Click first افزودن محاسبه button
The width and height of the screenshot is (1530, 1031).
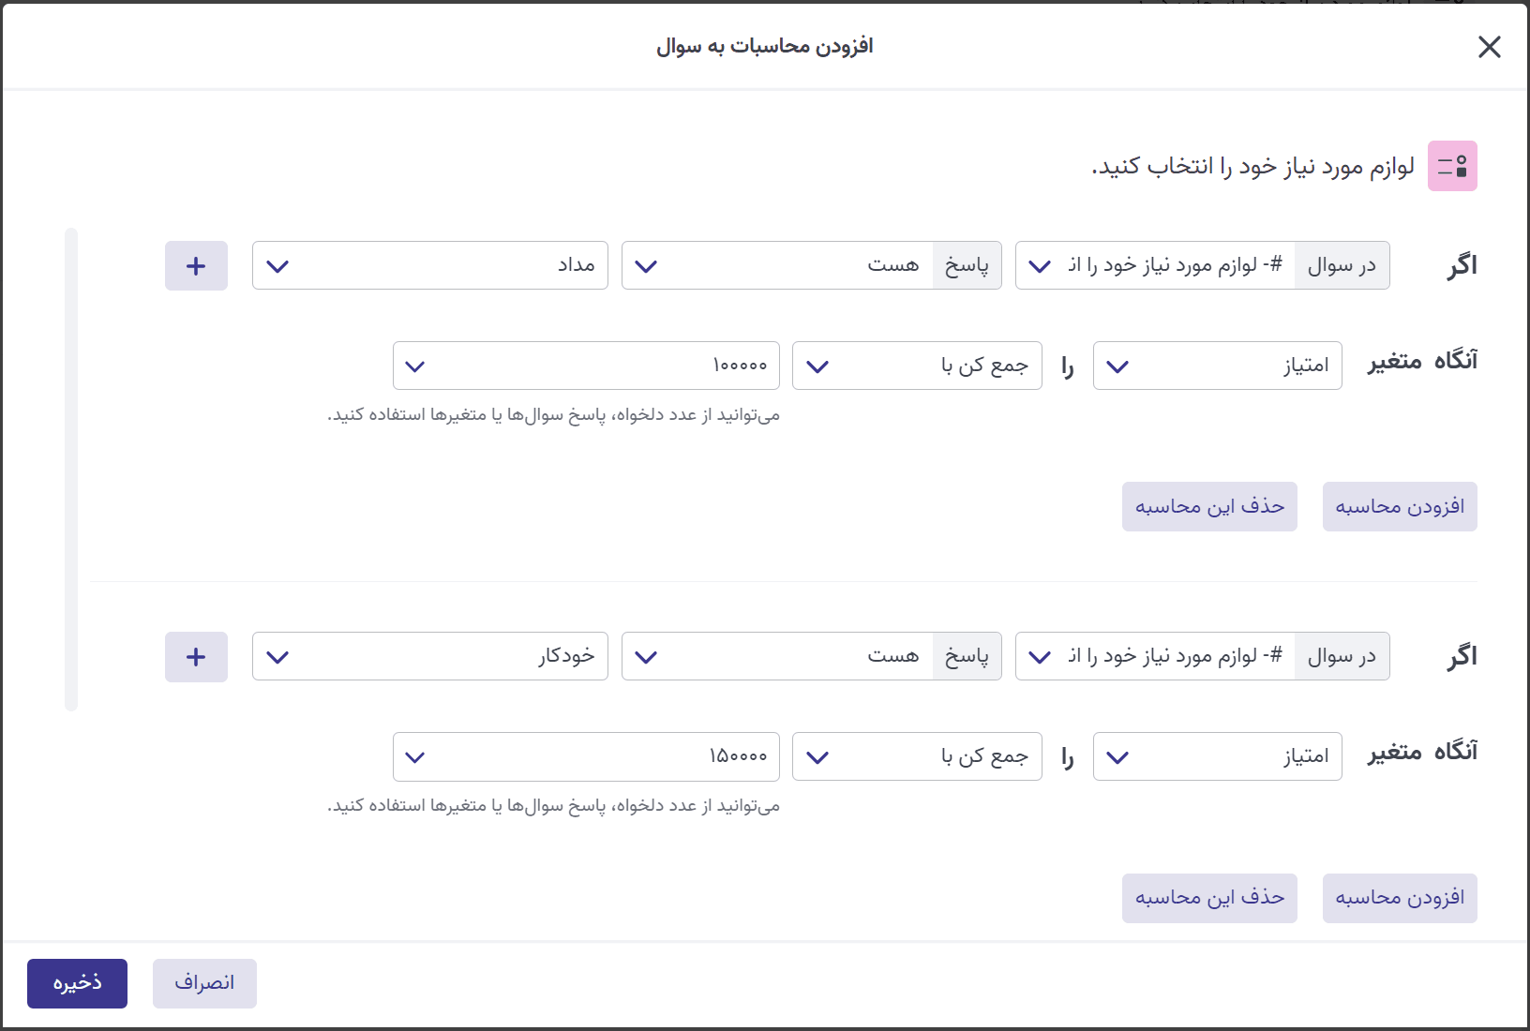pos(1400,507)
